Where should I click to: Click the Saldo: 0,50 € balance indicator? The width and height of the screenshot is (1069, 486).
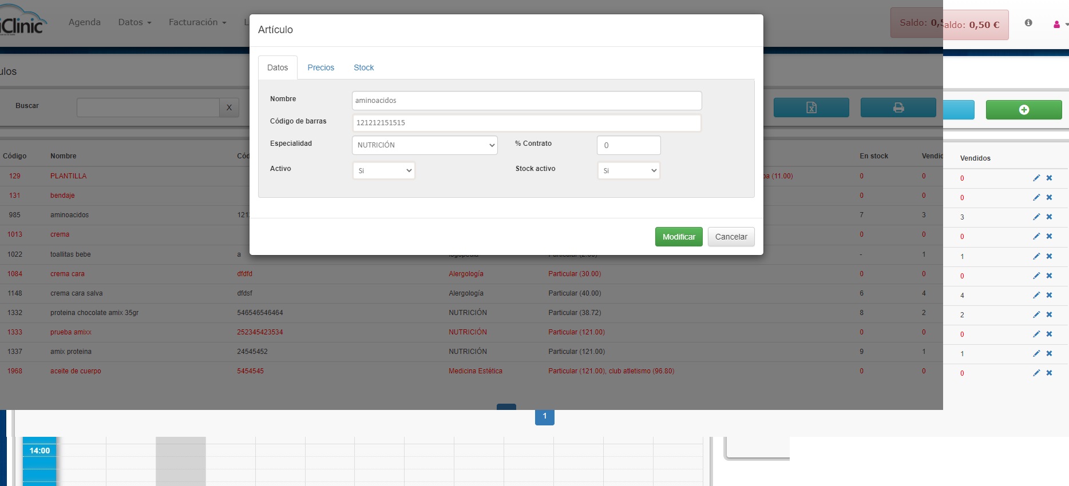point(976,25)
